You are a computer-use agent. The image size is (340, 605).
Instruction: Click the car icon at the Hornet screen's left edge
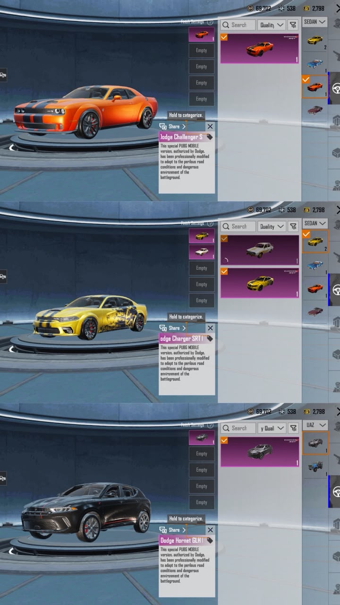(x=3, y=478)
